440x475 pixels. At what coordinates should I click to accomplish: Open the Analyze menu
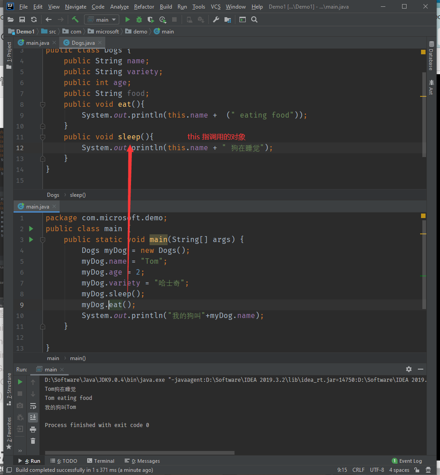point(119,7)
